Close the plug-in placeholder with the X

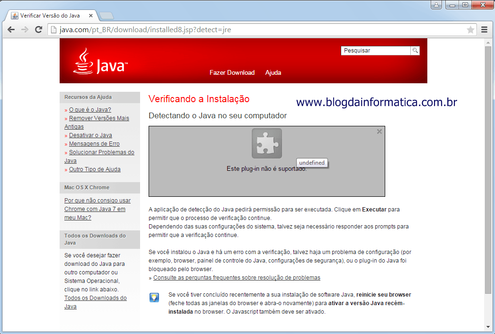pyautogui.click(x=380, y=132)
